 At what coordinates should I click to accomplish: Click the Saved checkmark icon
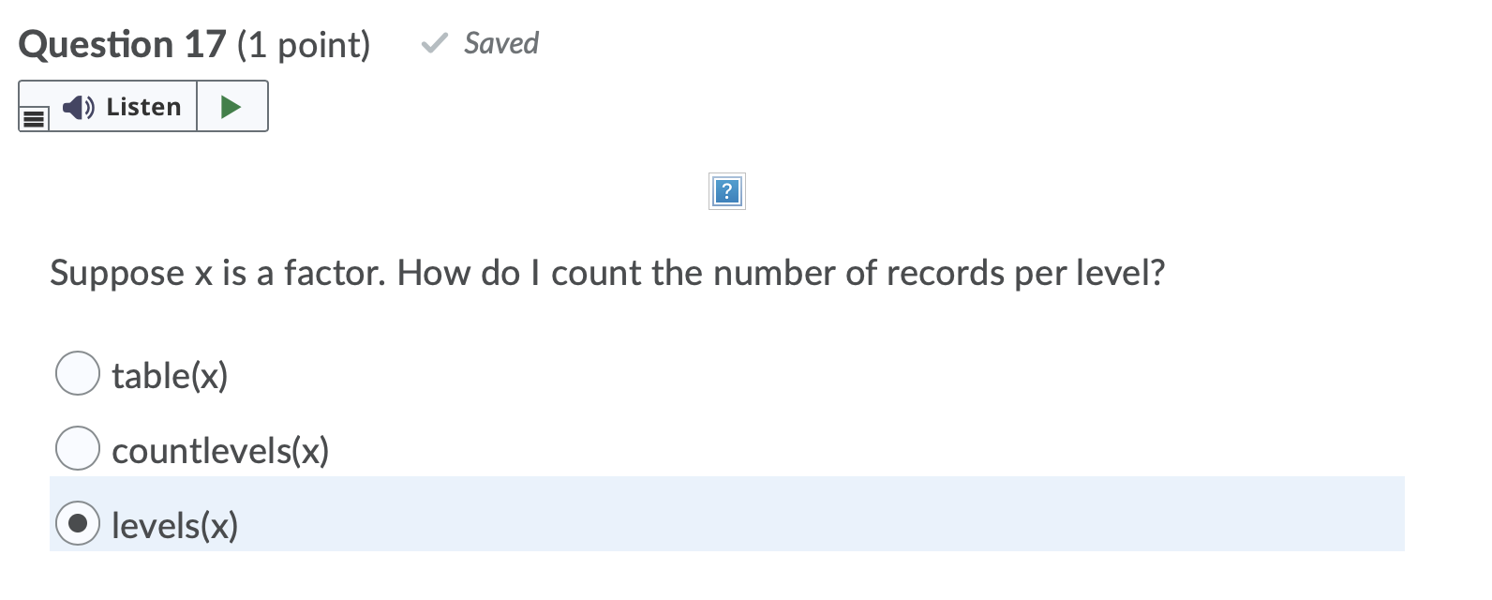433,43
